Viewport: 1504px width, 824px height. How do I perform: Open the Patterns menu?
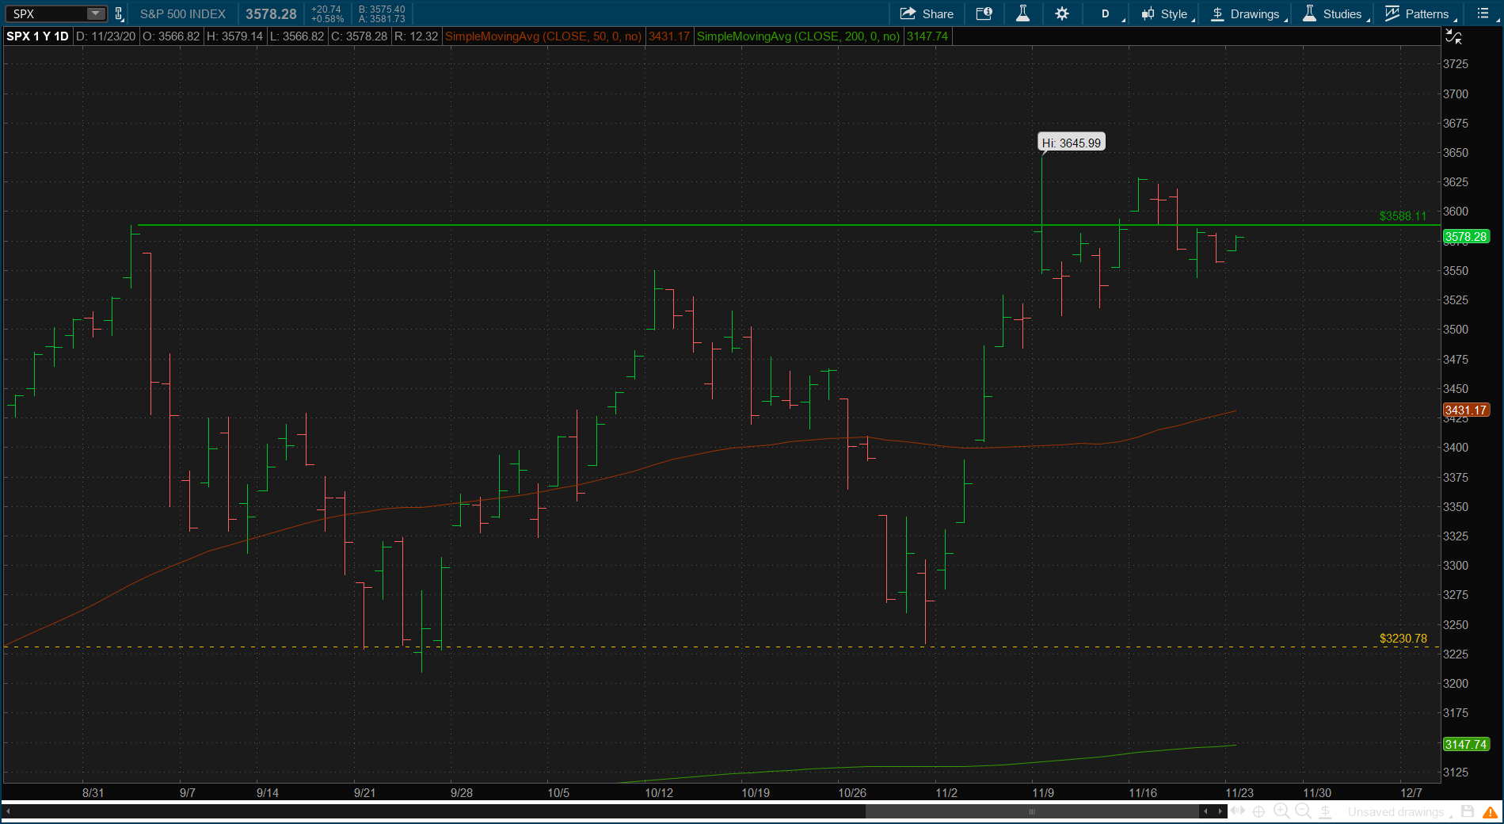(1419, 13)
